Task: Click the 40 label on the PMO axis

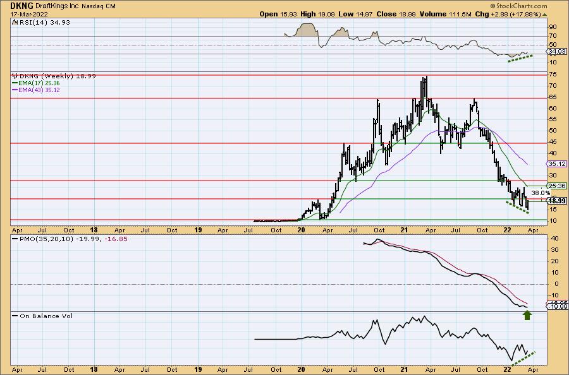Action: (554, 239)
